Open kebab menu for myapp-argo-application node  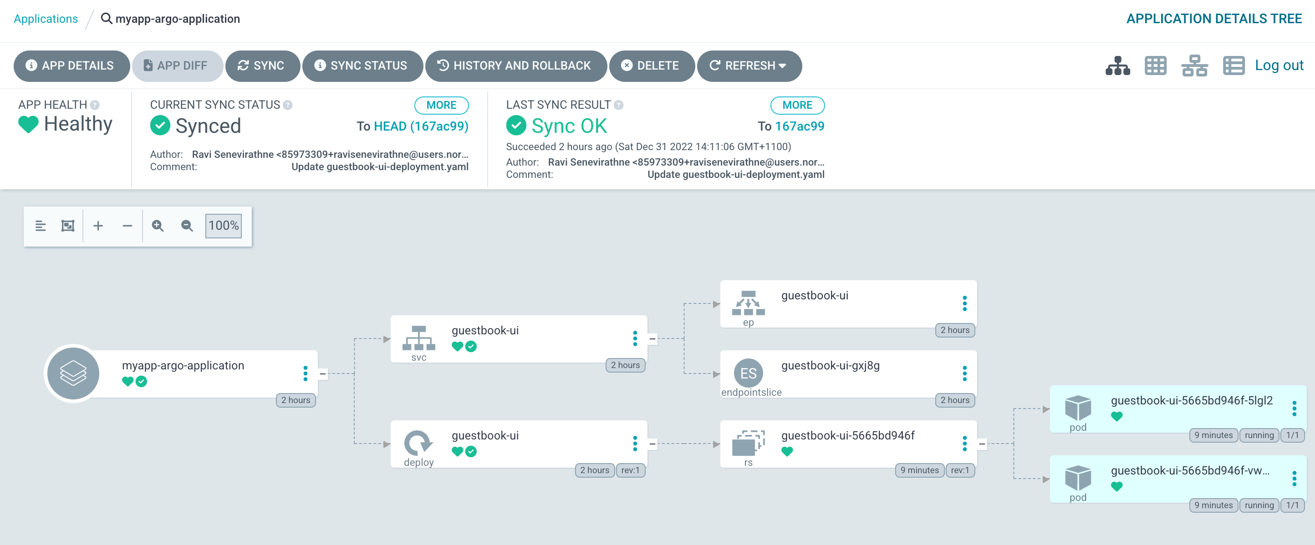[305, 373]
